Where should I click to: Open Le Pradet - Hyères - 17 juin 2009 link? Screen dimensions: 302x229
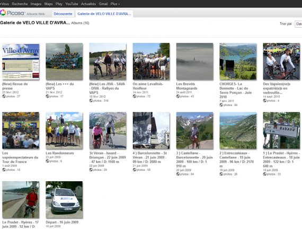21,224
